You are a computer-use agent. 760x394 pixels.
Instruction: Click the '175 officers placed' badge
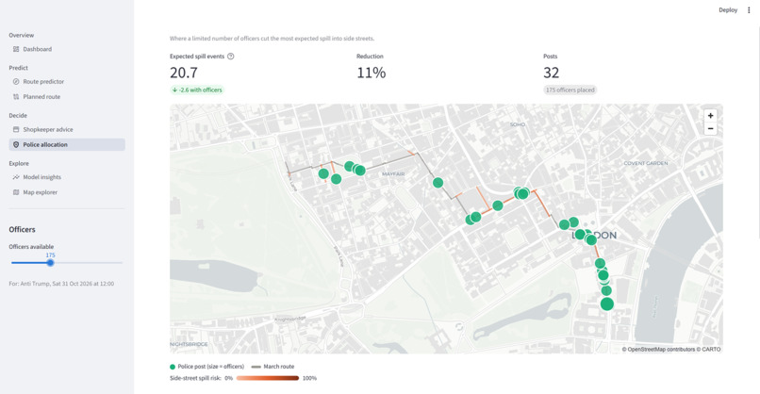click(x=570, y=90)
